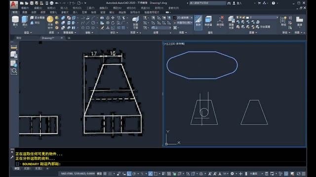Toggle lineweight display in status bar

click(163, 174)
